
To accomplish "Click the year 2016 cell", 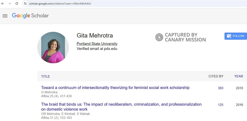I will [240, 105].
